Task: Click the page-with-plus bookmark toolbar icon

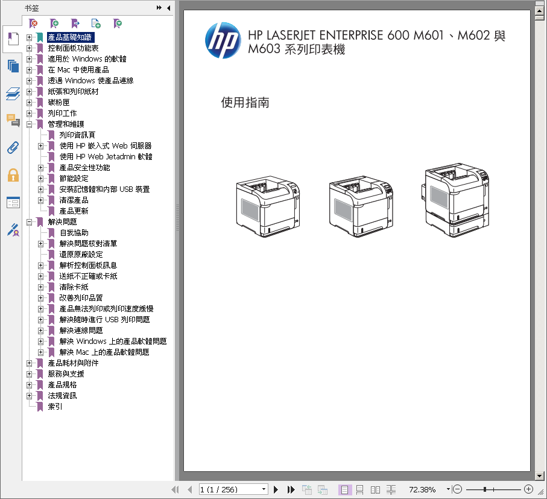Action: 95,24
